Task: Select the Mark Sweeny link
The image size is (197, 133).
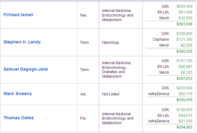Action: tap(17, 94)
